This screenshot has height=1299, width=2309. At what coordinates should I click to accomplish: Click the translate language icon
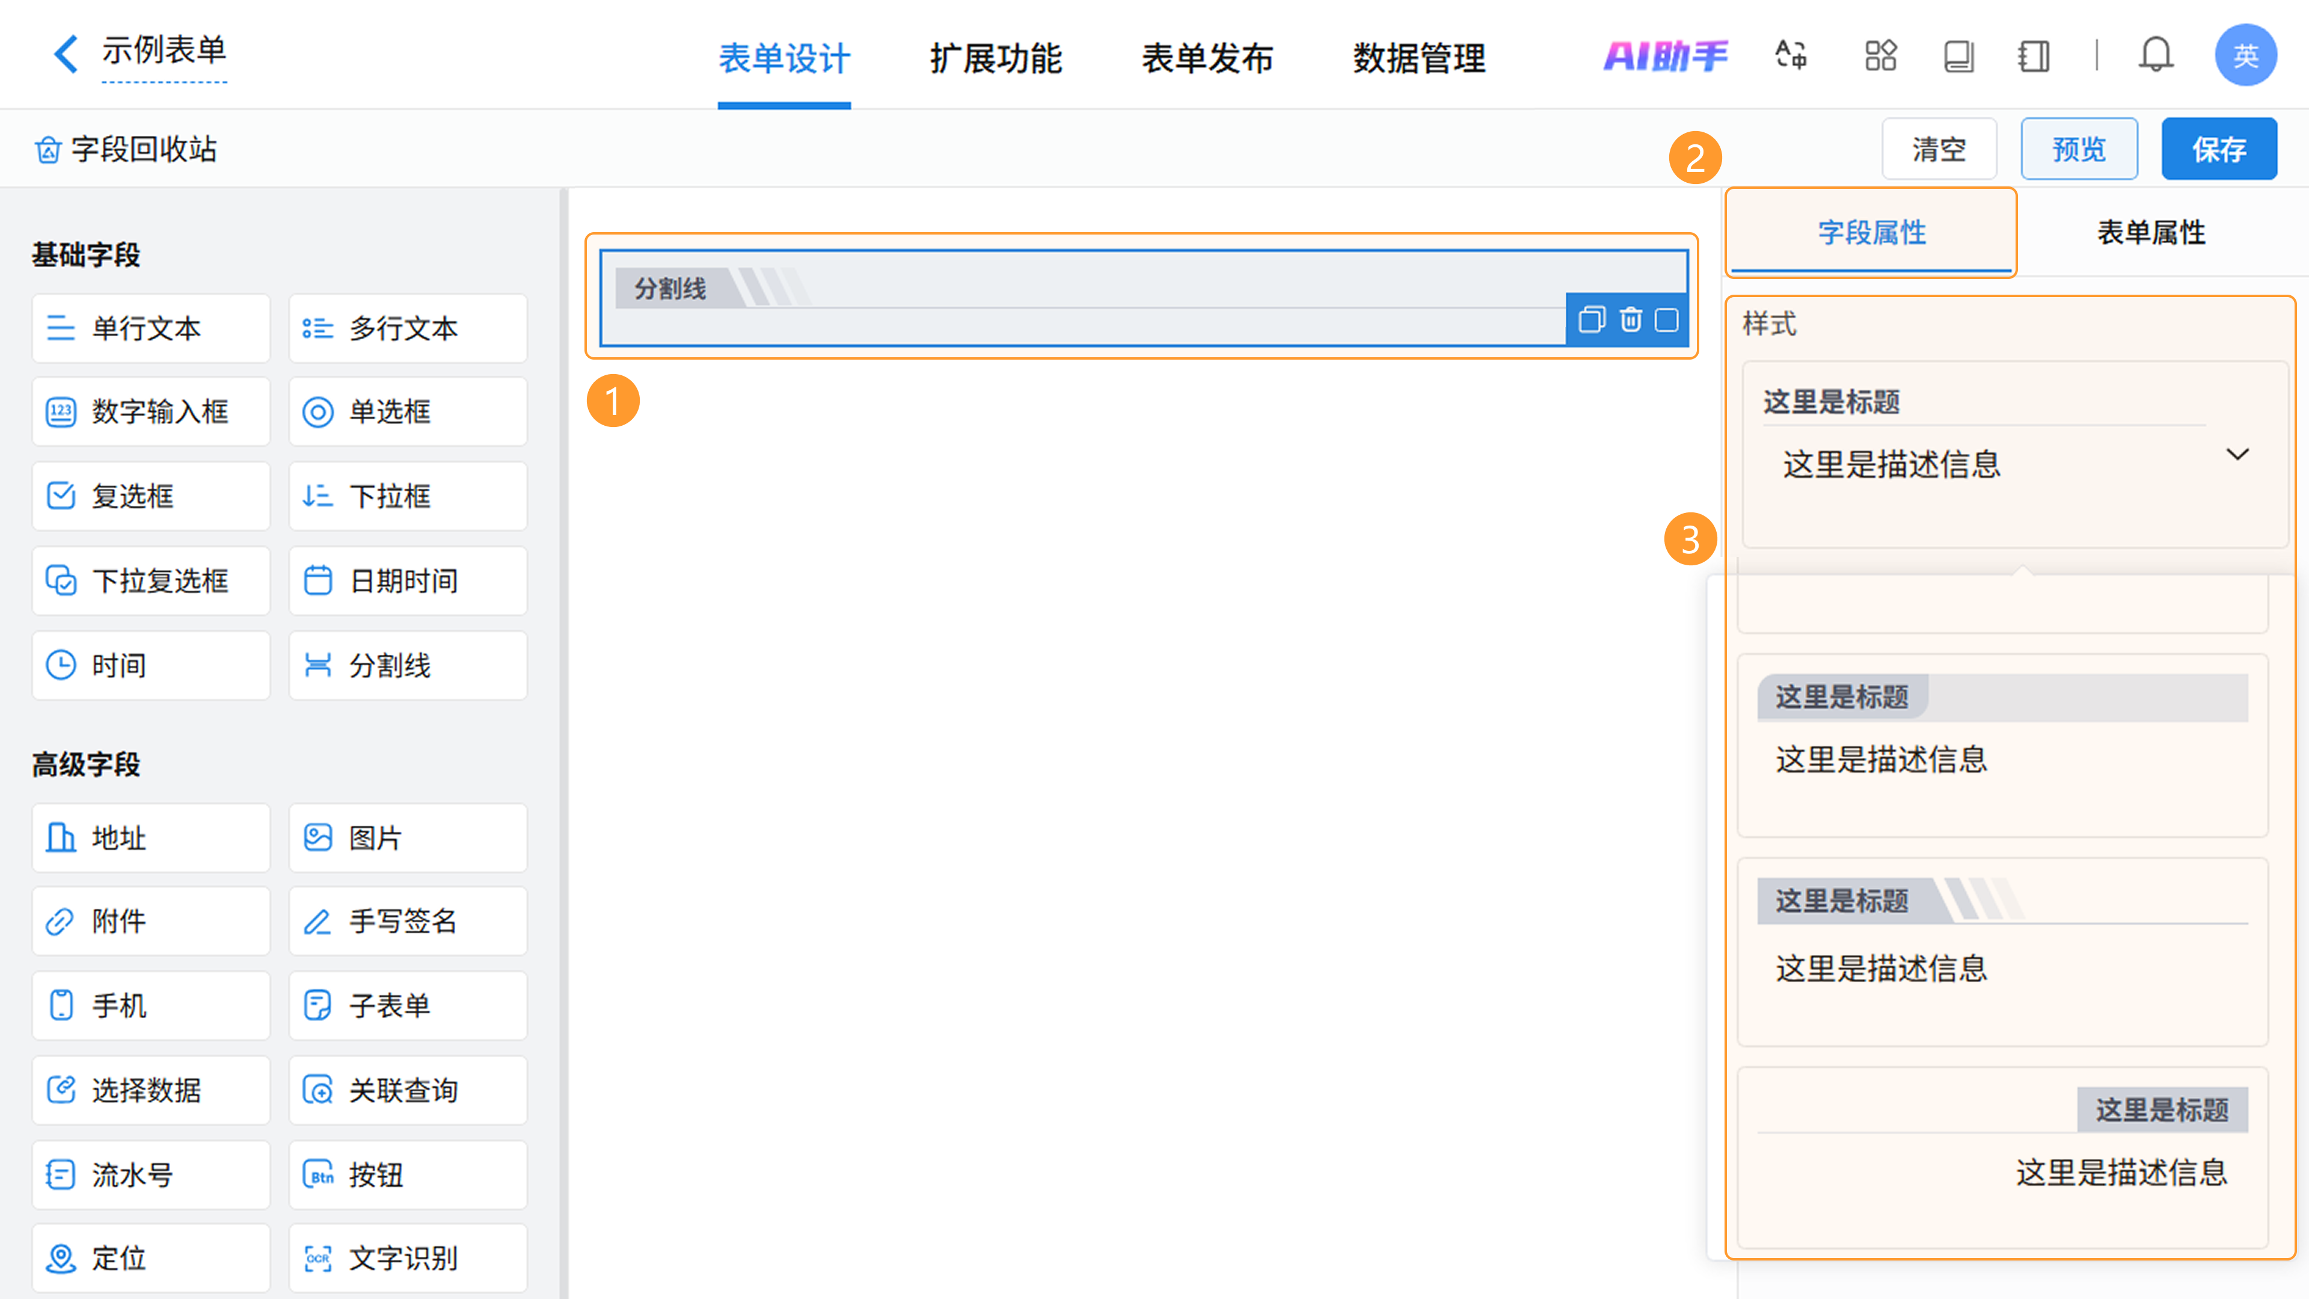pyautogui.click(x=1791, y=55)
